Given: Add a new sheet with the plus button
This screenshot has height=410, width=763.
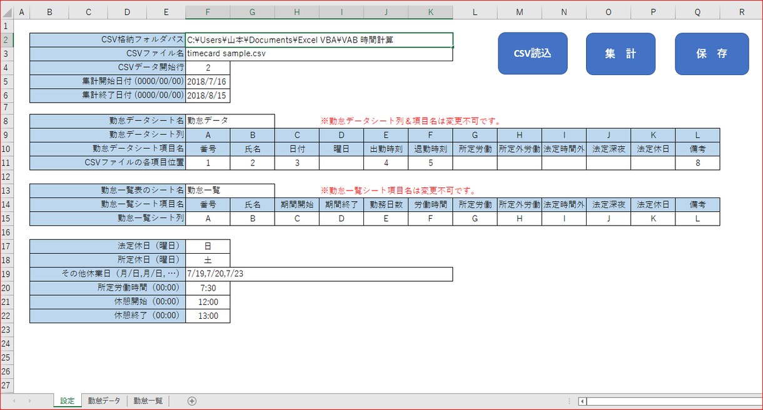Looking at the screenshot, I should 192,401.
